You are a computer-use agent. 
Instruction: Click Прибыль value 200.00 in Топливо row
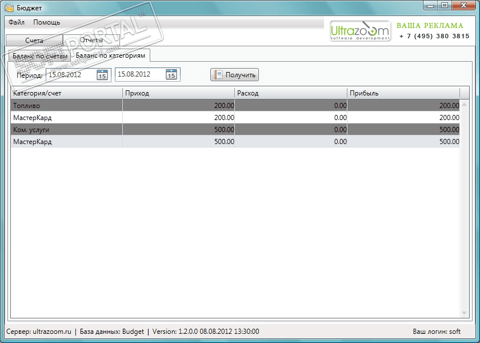tap(449, 106)
